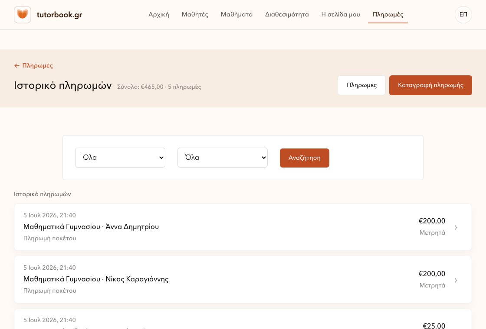The image size is (486, 329).
Task: Open the Μαθηματικά Γυμνασίου · Άννα Δημητρίου payment
Action: pos(243,227)
